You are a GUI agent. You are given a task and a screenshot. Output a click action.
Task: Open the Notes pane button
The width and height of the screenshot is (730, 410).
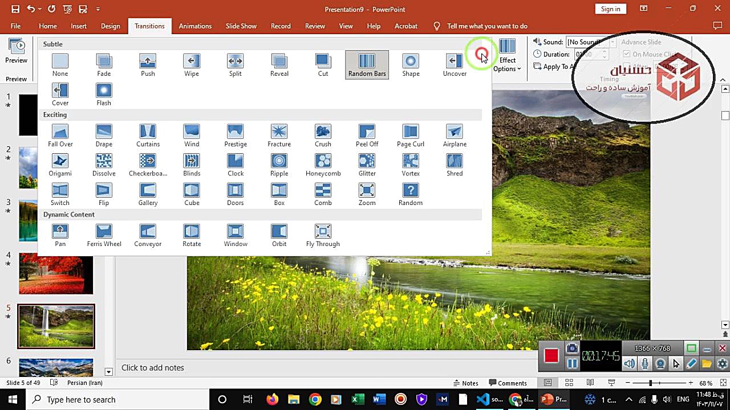click(465, 383)
